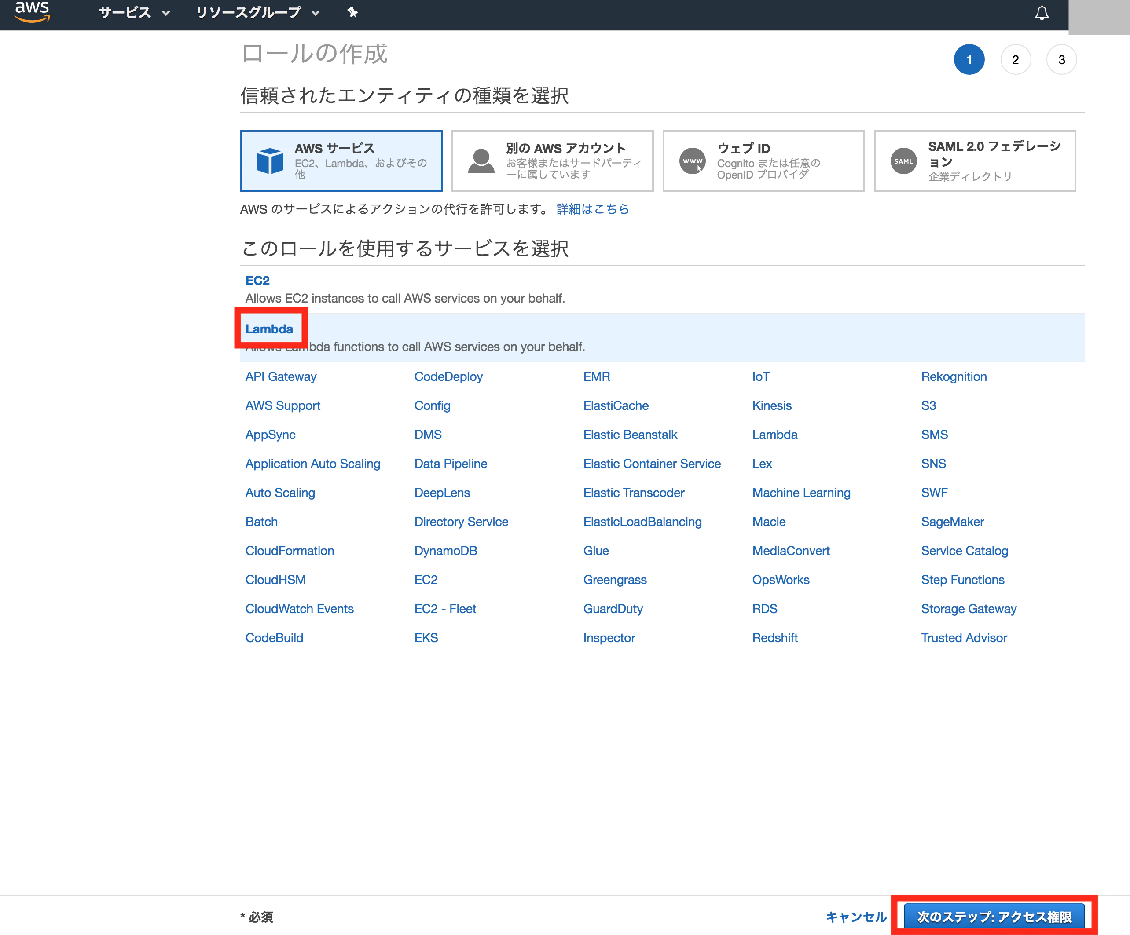This screenshot has width=1130, height=935.
Task: Select Glue service
Action: pyautogui.click(x=596, y=551)
